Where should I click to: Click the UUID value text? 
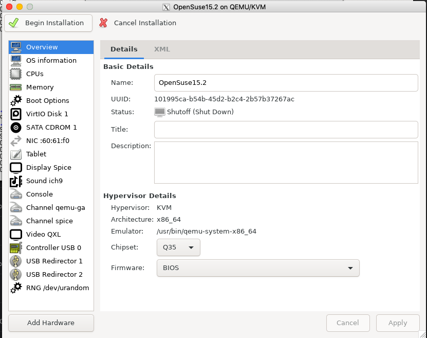[x=224, y=99]
